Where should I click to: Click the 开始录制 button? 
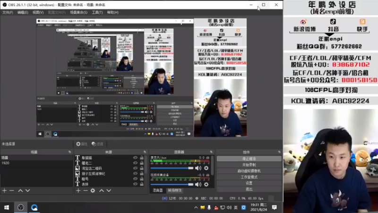tap(249, 165)
